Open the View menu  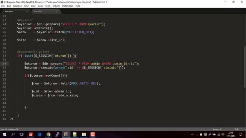pyautogui.click(x=33, y=6)
